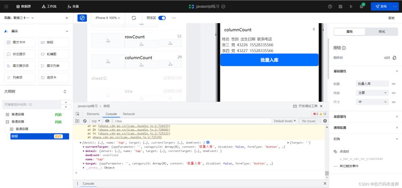The width and height of the screenshot is (402, 188).
Task: Expand the first 普通容器 tree node
Action: pyautogui.click(x=7, y=114)
